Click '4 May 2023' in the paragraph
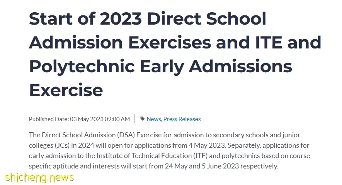342x185 pixels. pos(207,145)
